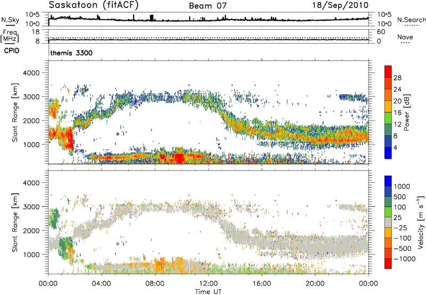Screen dimensions: 426x295
Task: Click 'Slant Range [km]' label of power panel
Action: (x=15, y=112)
